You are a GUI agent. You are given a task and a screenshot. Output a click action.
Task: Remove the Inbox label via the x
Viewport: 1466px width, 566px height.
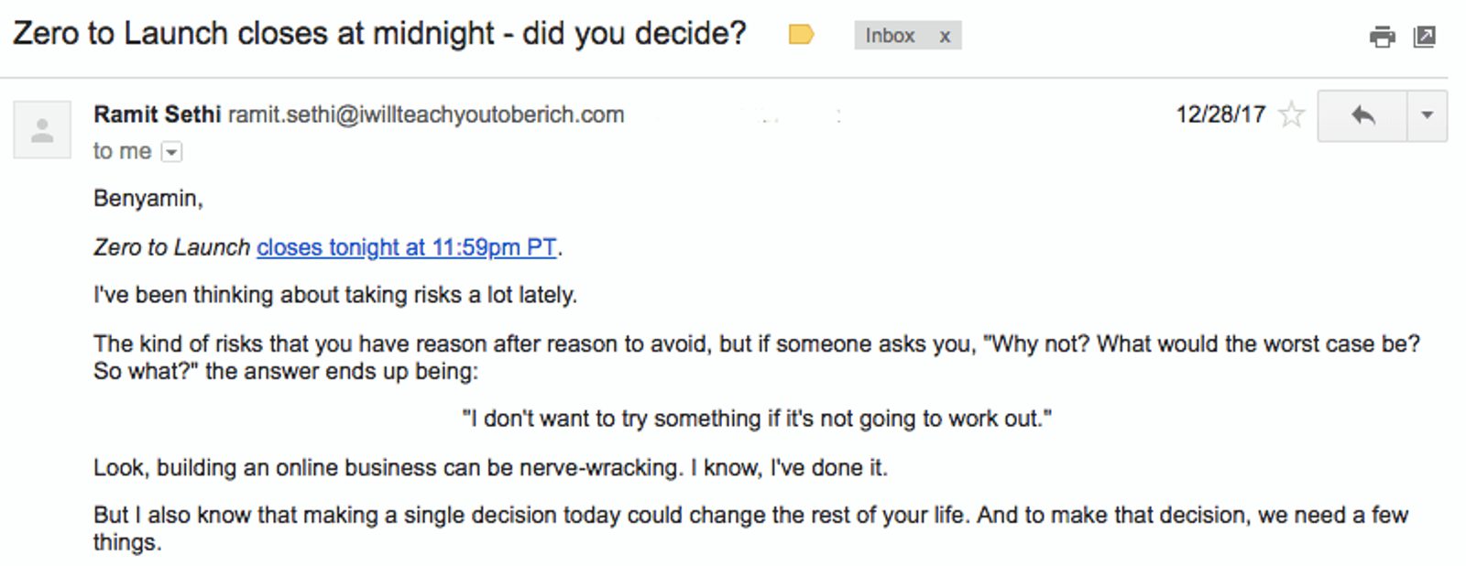pyautogui.click(x=945, y=36)
